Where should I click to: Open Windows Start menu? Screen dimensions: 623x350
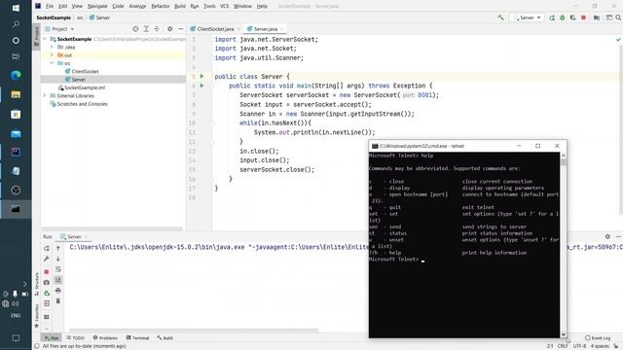(x=16, y=8)
